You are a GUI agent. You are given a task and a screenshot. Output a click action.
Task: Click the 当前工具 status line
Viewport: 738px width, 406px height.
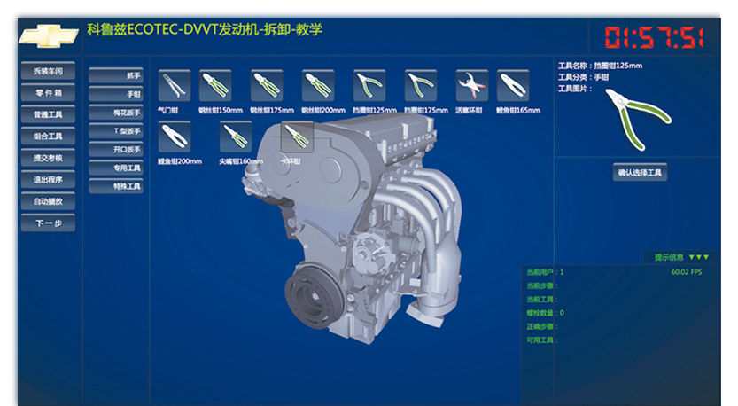[541, 299]
